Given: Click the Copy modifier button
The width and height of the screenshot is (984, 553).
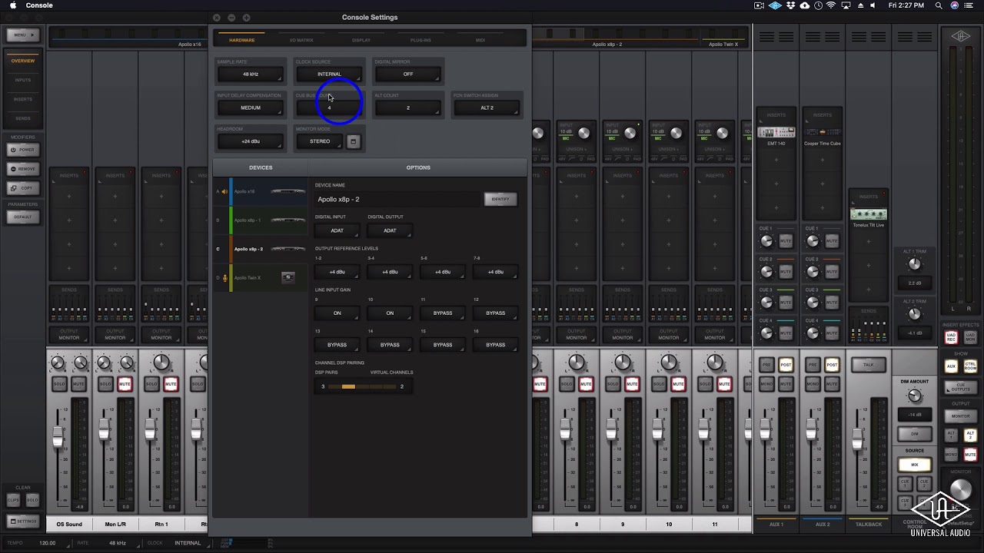Looking at the screenshot, I should tap(23, 188).
